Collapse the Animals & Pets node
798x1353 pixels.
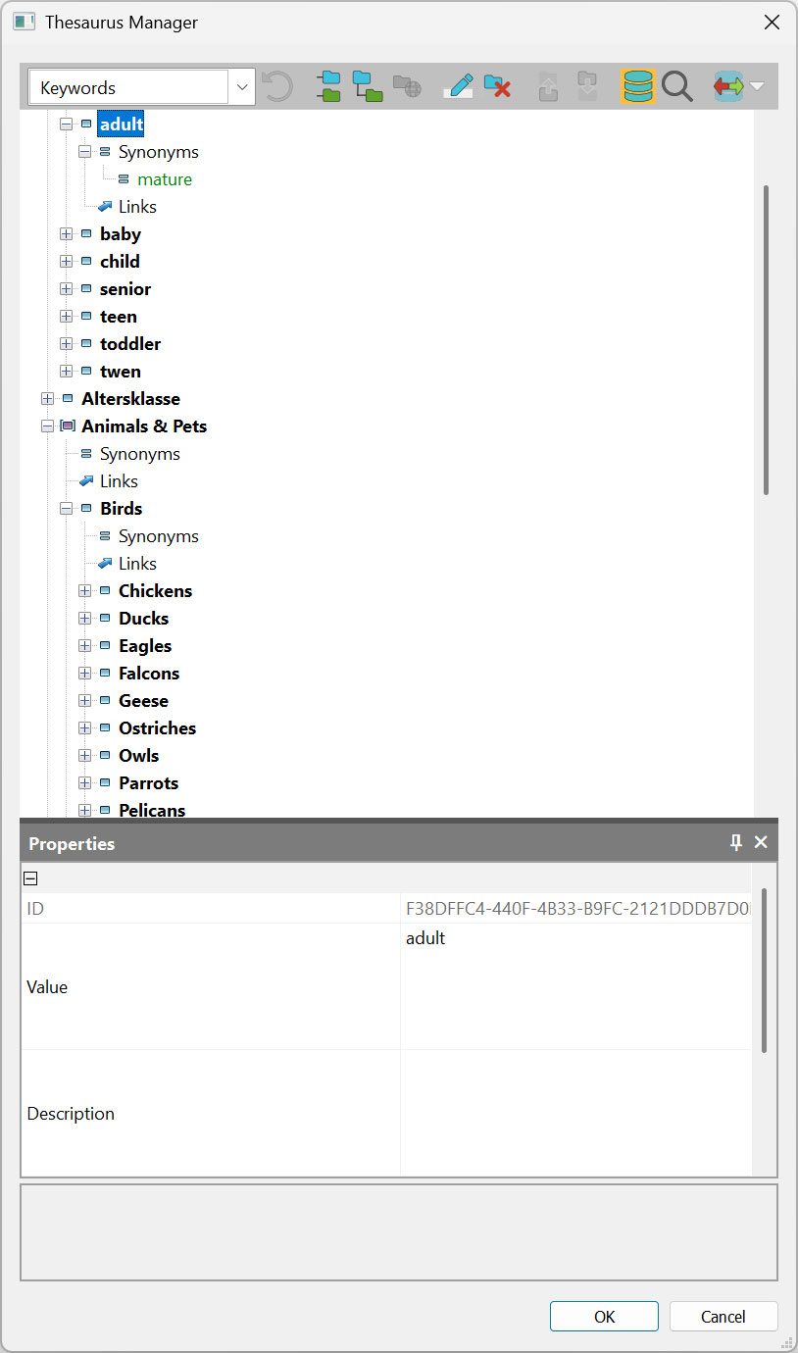coord(48,426)
